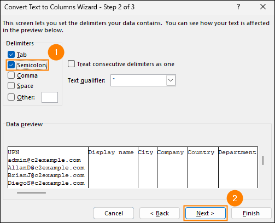The height and width of the screenshot is (223, 275).
Task: Enable the Comma delimiter checkbox
Action: pyautogui.click(x=11, y=75)
